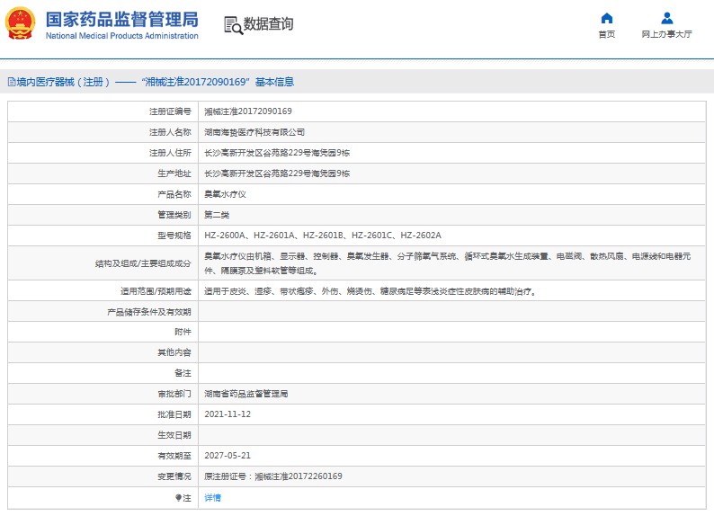Click the 注册证编号 row label

coord(170,111)
